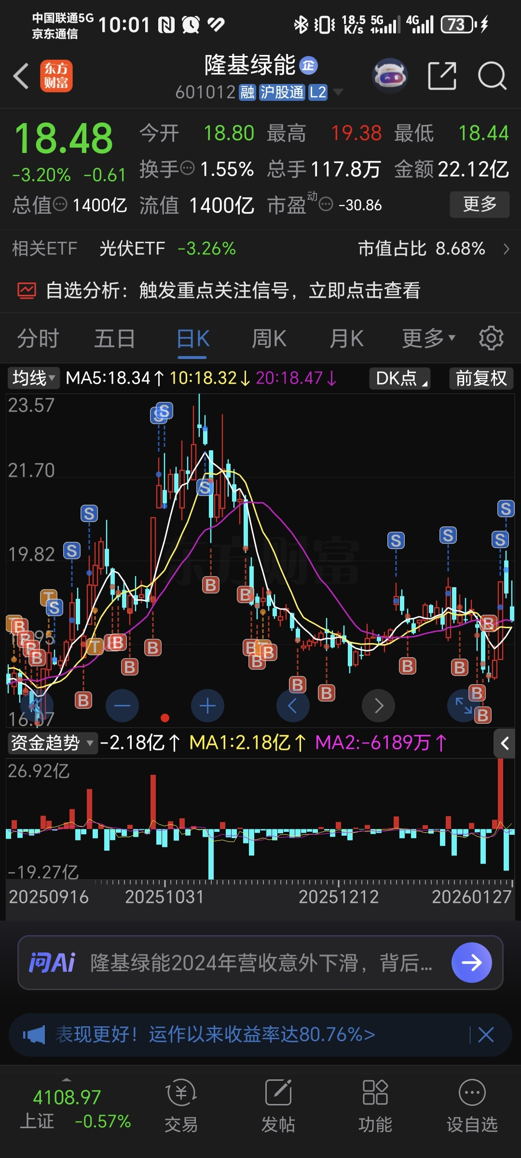The image size is (521, 1158).
Task: Tap the 问AI question input field
Action: click(260, 963)
